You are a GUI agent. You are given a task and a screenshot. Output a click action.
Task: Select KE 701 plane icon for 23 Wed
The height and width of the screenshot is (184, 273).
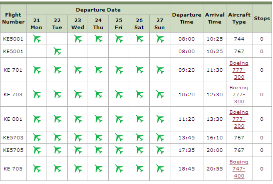(78, 70)
